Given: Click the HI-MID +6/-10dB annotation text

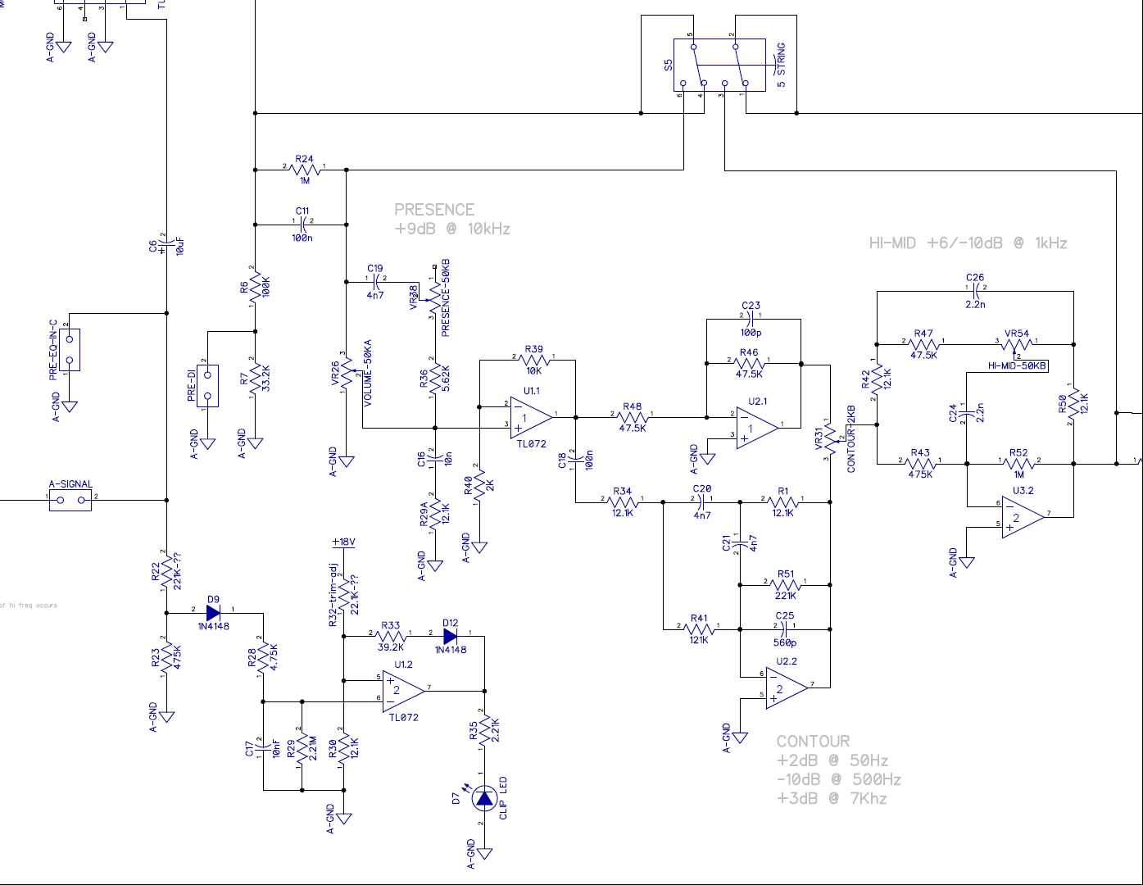Looking at the screenshot, I should point(968,243).
